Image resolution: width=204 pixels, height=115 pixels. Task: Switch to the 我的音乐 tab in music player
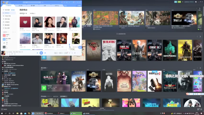tap(9, 6)
